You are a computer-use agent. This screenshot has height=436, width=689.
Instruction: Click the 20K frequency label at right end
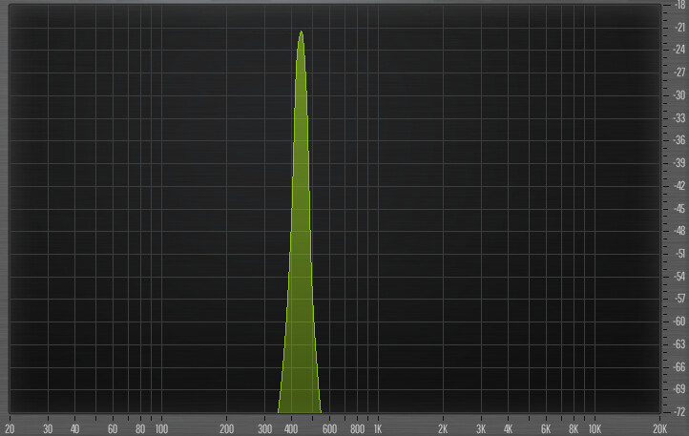pos(659,429)
